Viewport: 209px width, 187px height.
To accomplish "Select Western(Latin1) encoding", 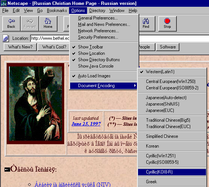I will click(172, 72).
